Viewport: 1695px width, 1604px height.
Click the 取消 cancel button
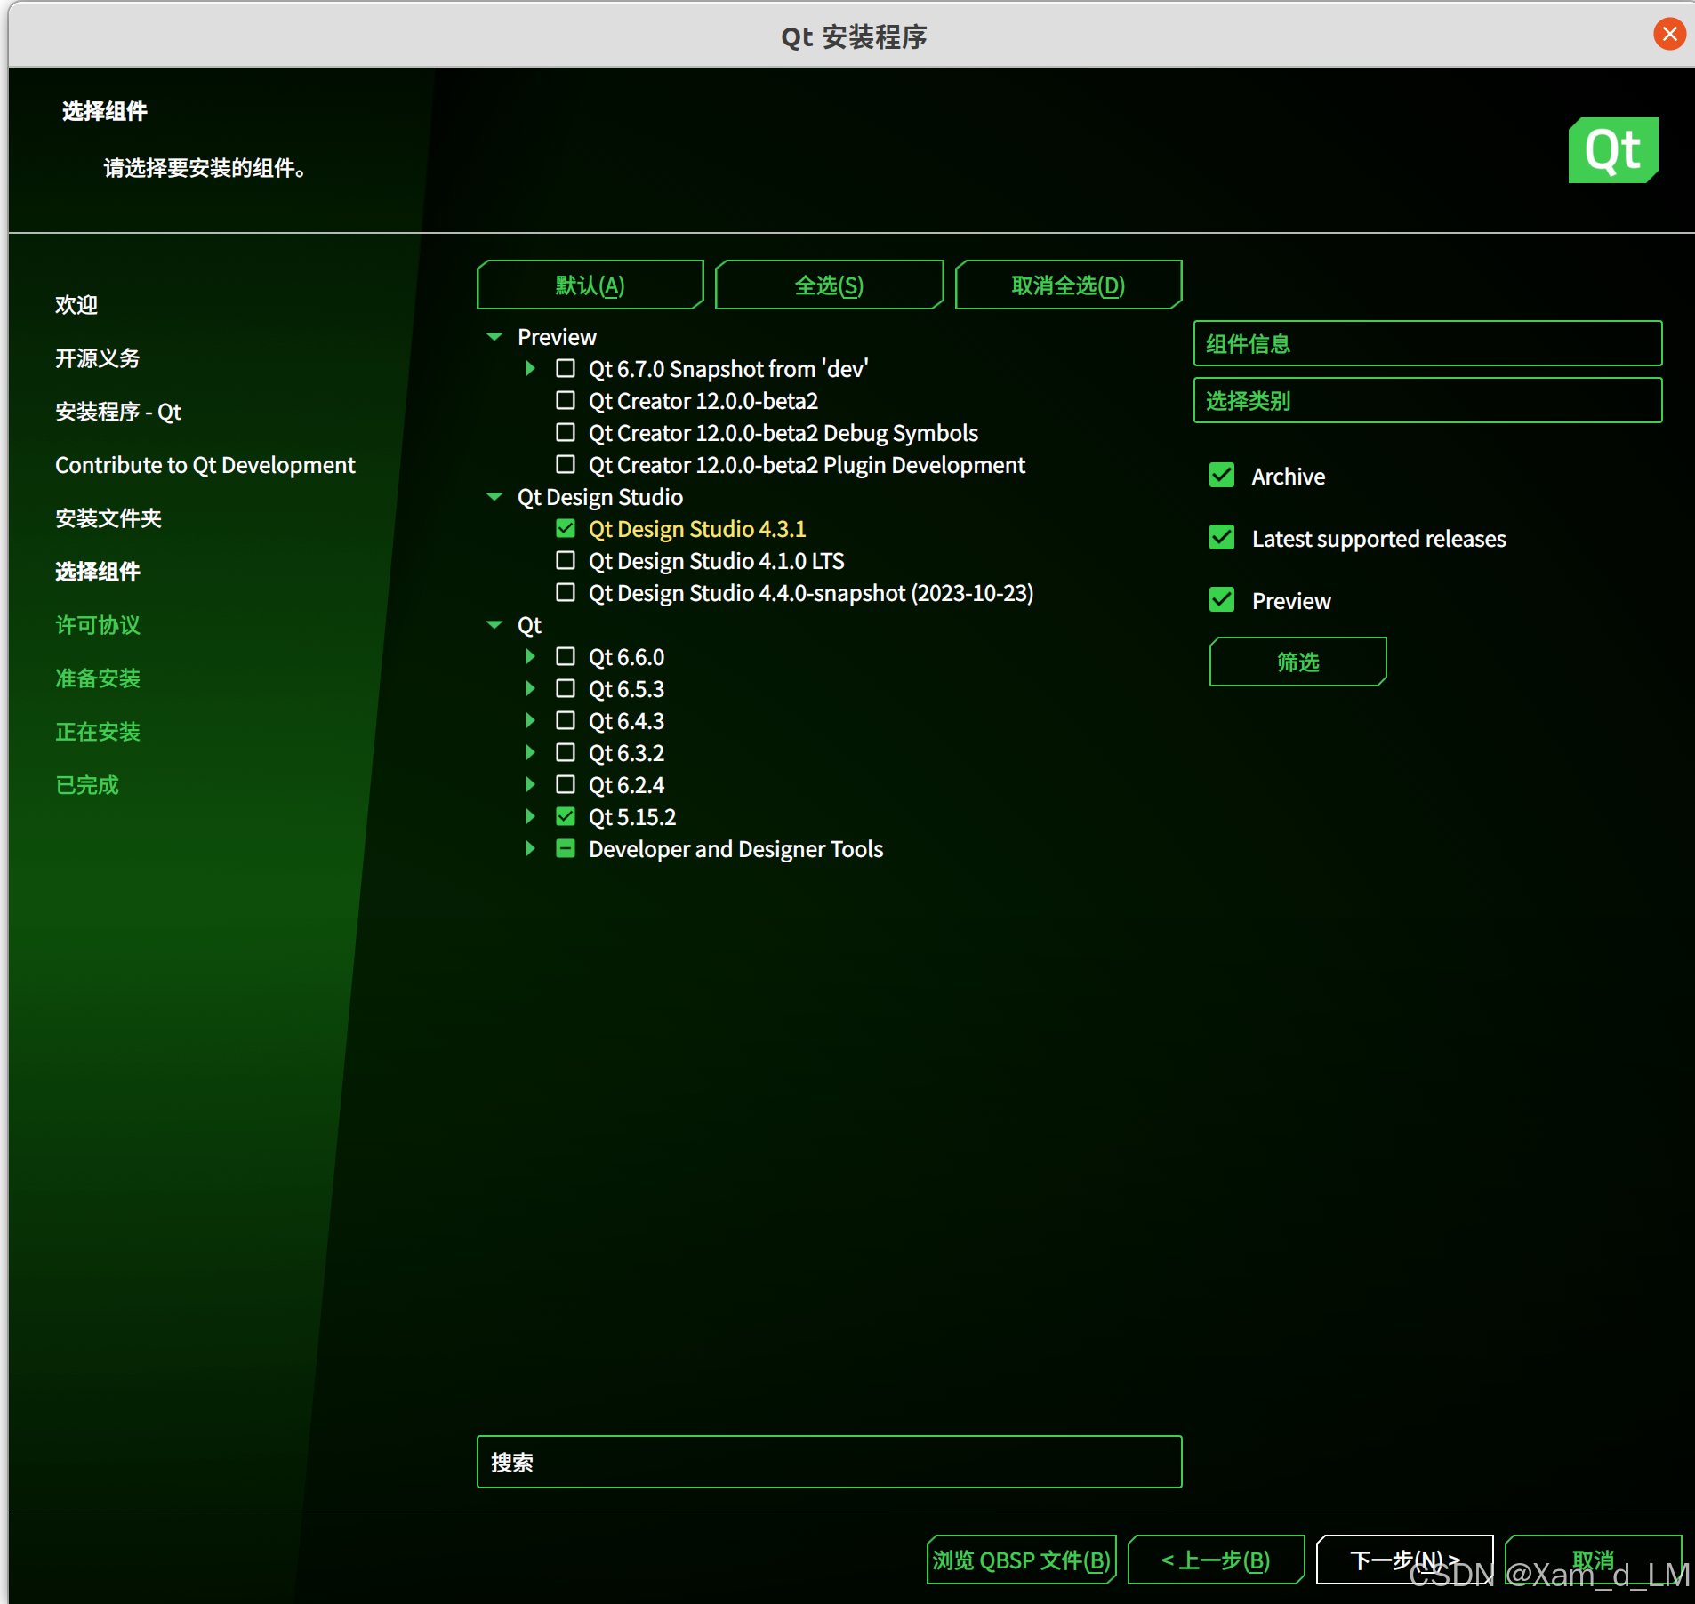click(x=1593, y=1560)
